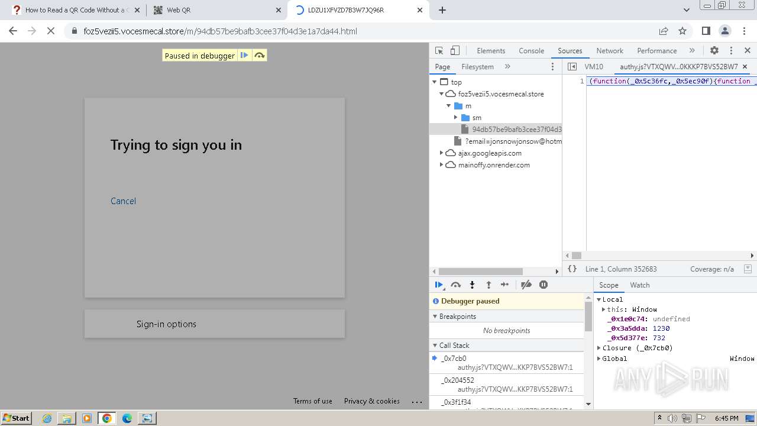Hide the navigator sidebar toggle icon
Viewport: 757px width, 426px height.
coord(572,67)
